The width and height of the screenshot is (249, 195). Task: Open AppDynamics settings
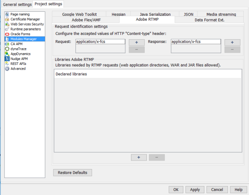click(21, 54)
